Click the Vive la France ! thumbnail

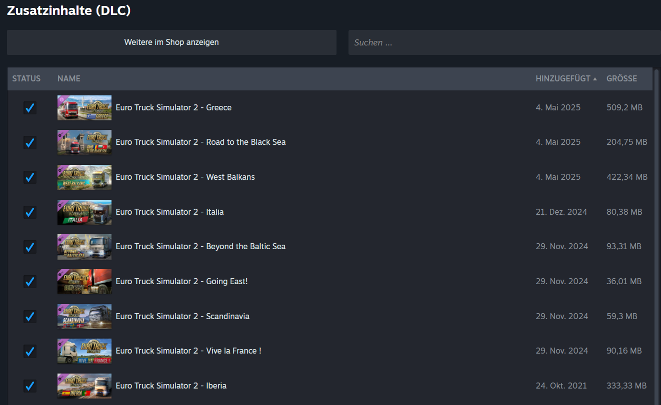click(x=84, y=351)
